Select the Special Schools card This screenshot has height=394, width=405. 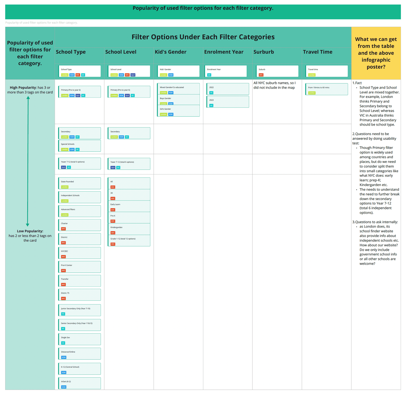pyautogui.click(x=80, y=146)
